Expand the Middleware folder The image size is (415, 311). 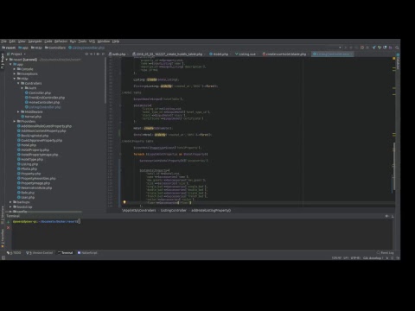point(18,111)
